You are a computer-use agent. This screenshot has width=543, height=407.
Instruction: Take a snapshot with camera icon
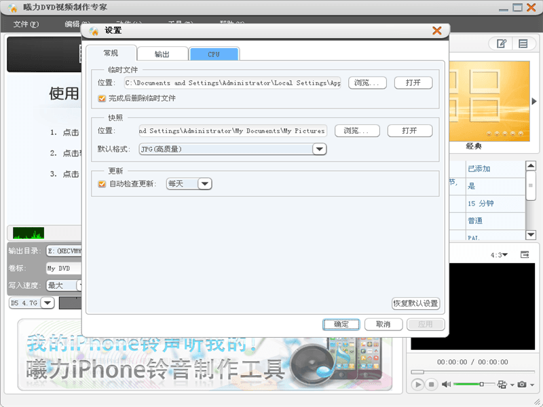(x=521, y=384)
